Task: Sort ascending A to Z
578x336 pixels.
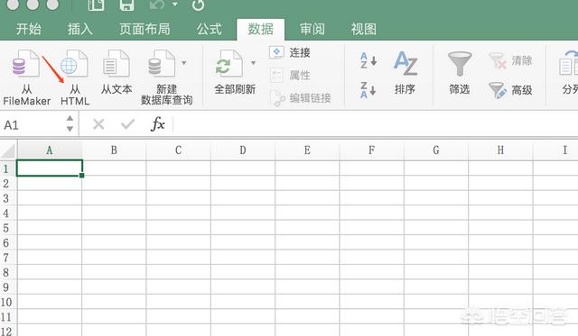Action: (368, 60)
